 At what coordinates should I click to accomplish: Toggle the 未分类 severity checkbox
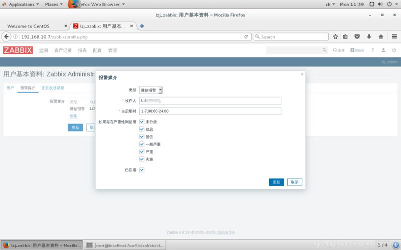[x=142, y=121]
